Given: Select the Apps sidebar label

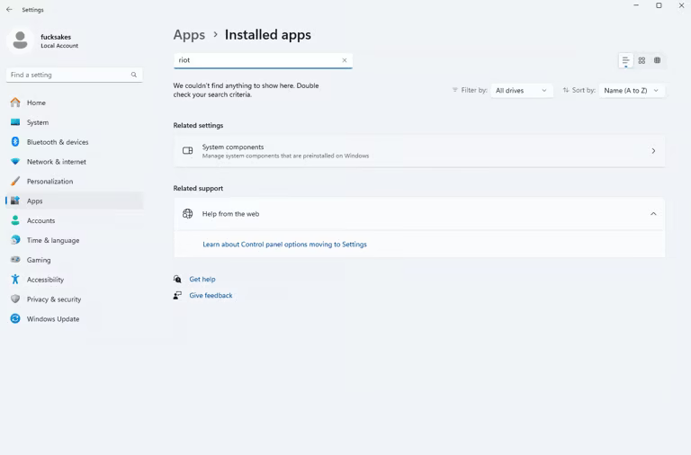Looking at the screenshot, I should [x=34, y=201].
